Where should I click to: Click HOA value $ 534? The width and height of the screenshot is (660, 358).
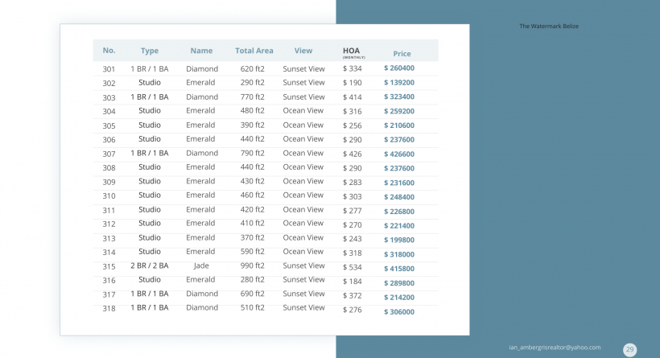353,267
